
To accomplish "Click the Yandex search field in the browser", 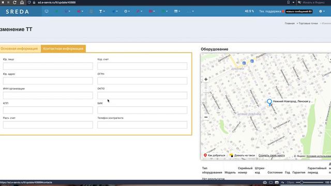I will pos(314,3).
